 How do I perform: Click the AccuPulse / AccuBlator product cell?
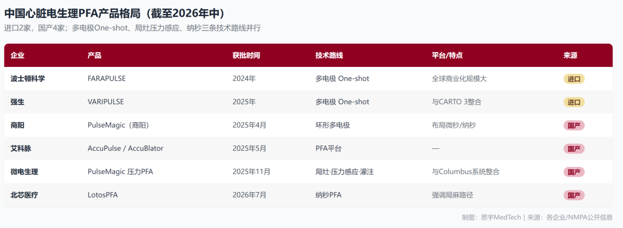click(x=126, y=148)
